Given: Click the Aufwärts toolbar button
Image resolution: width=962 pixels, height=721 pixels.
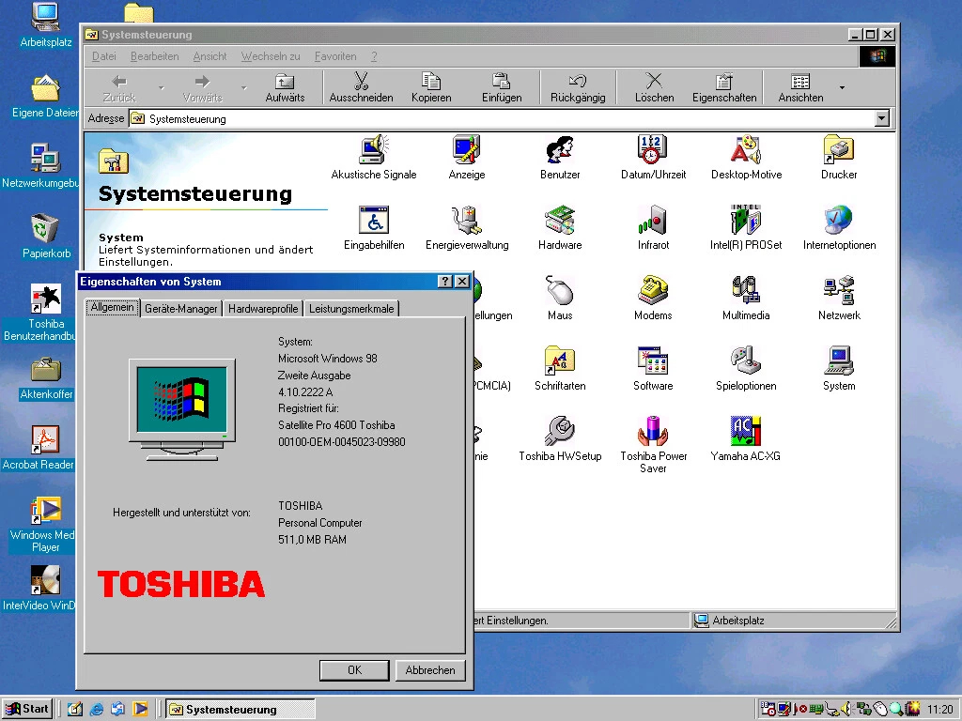Looking at the screenshot, I should (x=285, y=87).
